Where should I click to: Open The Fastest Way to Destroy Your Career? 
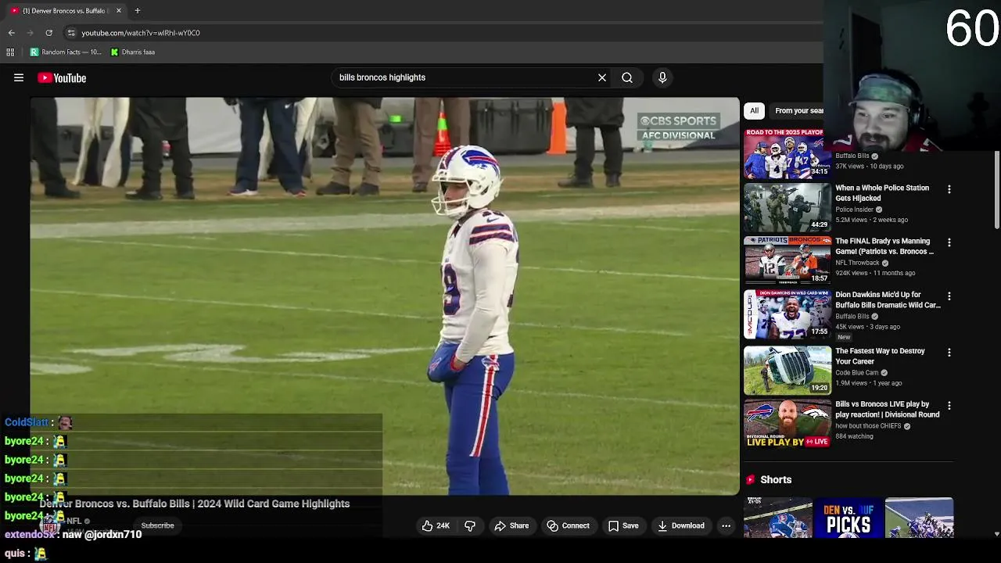[x=880, y=356]
